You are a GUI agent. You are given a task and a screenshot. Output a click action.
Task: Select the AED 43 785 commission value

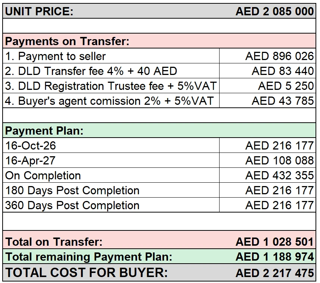point(283,101)
